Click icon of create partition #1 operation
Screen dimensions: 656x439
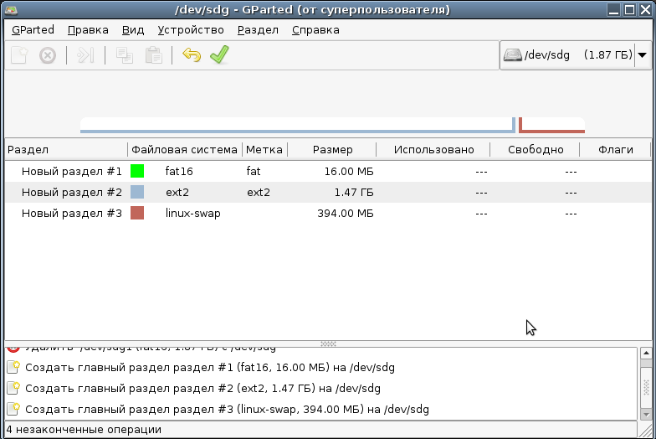pos(13,367)
